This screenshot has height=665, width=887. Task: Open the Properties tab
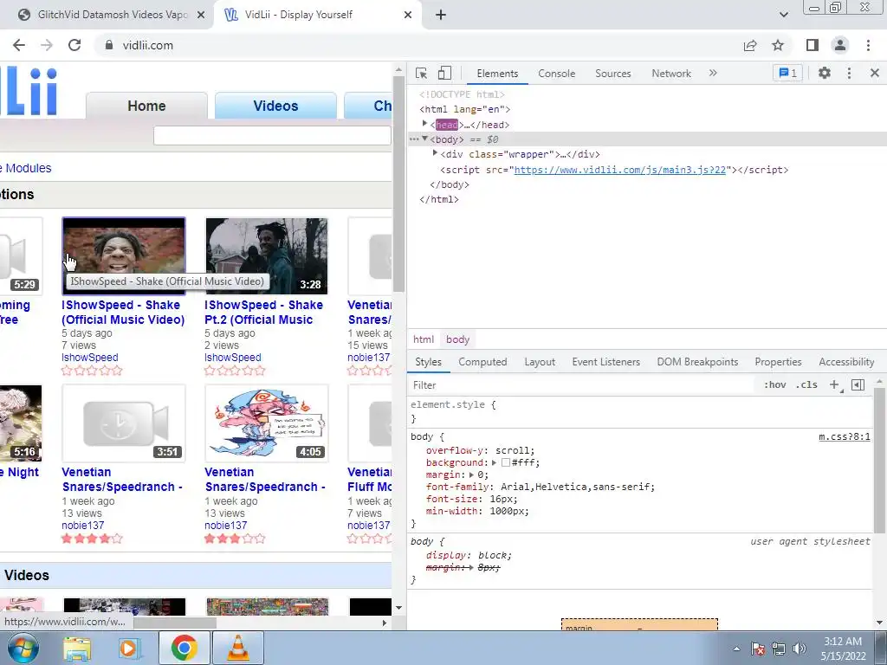click(778, 362)
